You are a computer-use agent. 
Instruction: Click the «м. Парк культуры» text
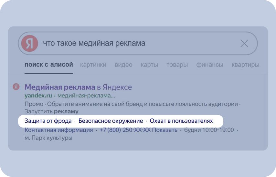coord(48,138)
